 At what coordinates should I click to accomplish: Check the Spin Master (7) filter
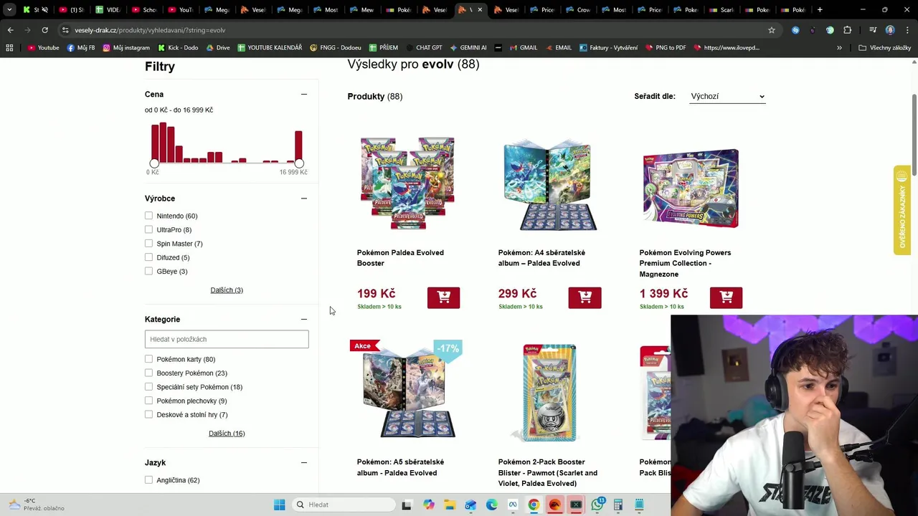(x=148, y=244)
